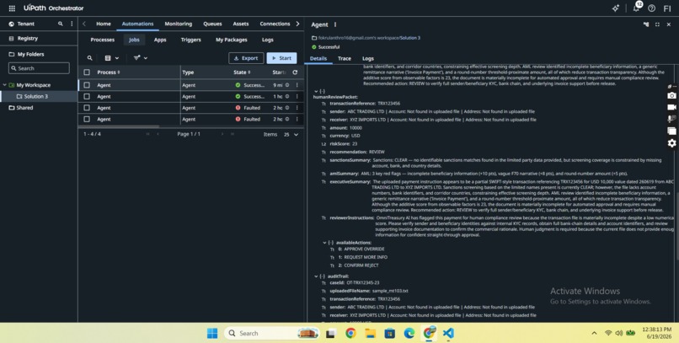View notifications bell with badge 12
Image resolution: width=679 pixels, height=343 pixels.
[636, 8]
